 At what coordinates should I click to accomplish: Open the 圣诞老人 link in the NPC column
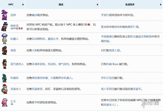[x=16, y=89]
